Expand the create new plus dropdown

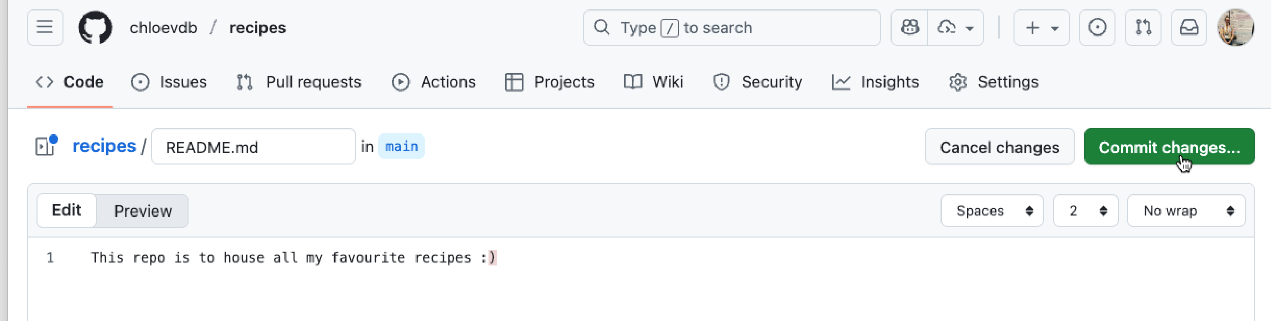tap(1041, 27)
